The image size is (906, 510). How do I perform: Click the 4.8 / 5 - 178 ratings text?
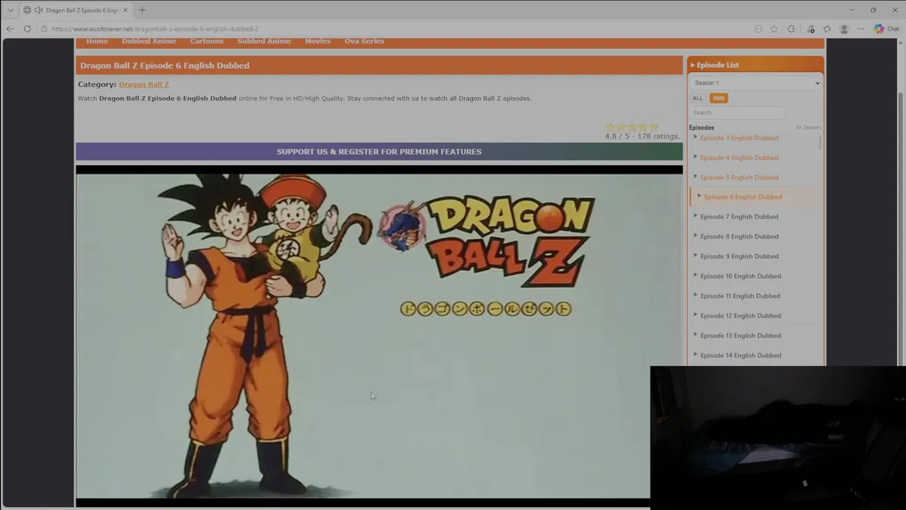point(642,137)
